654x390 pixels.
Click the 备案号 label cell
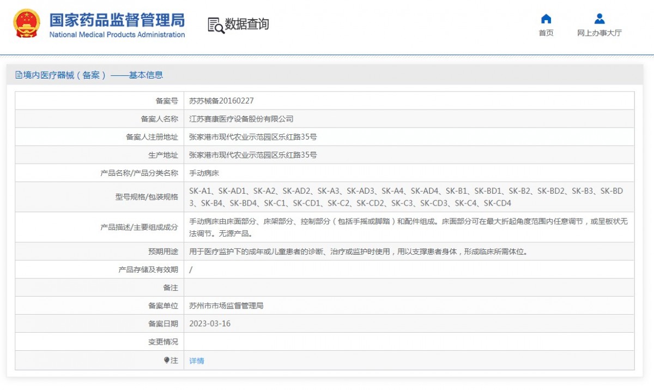[x=99, y=101]
